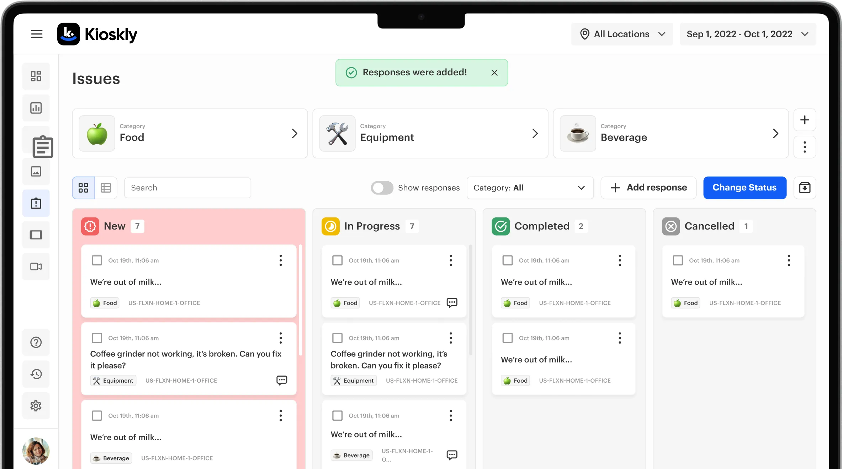
Task: Click the help question mark icon
Action: pyautogui.click(x=36, y=343)
